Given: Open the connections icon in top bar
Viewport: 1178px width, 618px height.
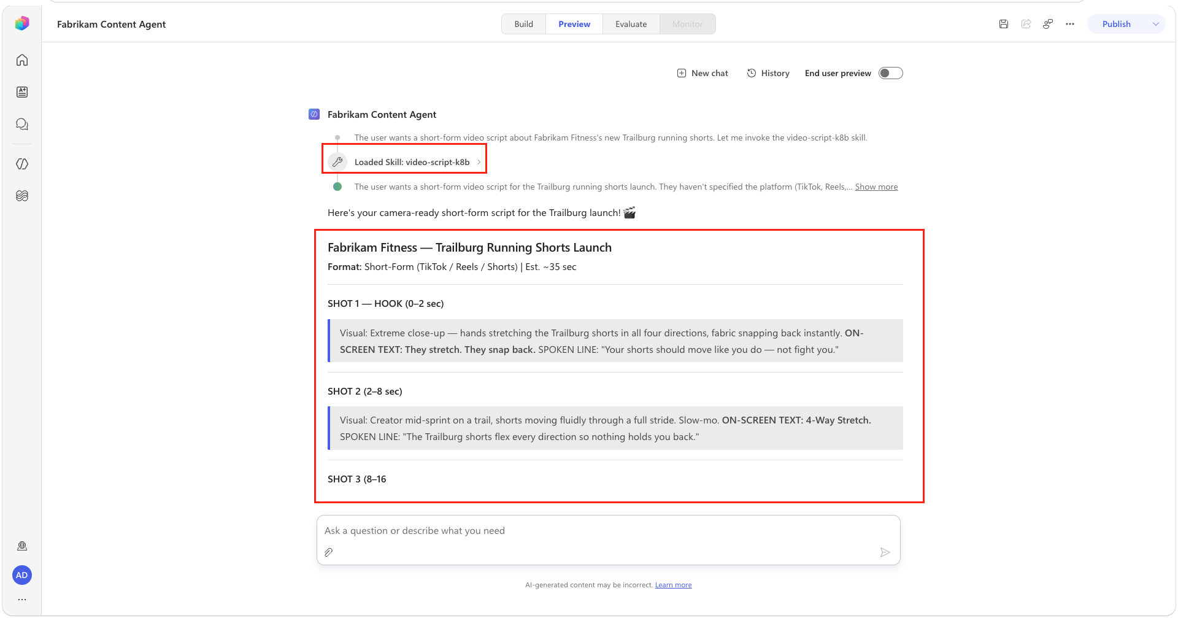Looking at the screenshot, I should click(1048, 24).
